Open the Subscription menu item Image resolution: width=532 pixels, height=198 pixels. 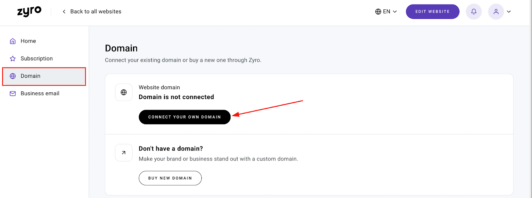pyautogui.click(x=37, y=59)
